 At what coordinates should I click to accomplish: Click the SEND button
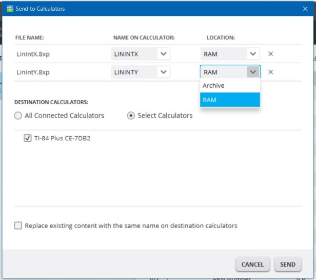click(x=288, y=264)
